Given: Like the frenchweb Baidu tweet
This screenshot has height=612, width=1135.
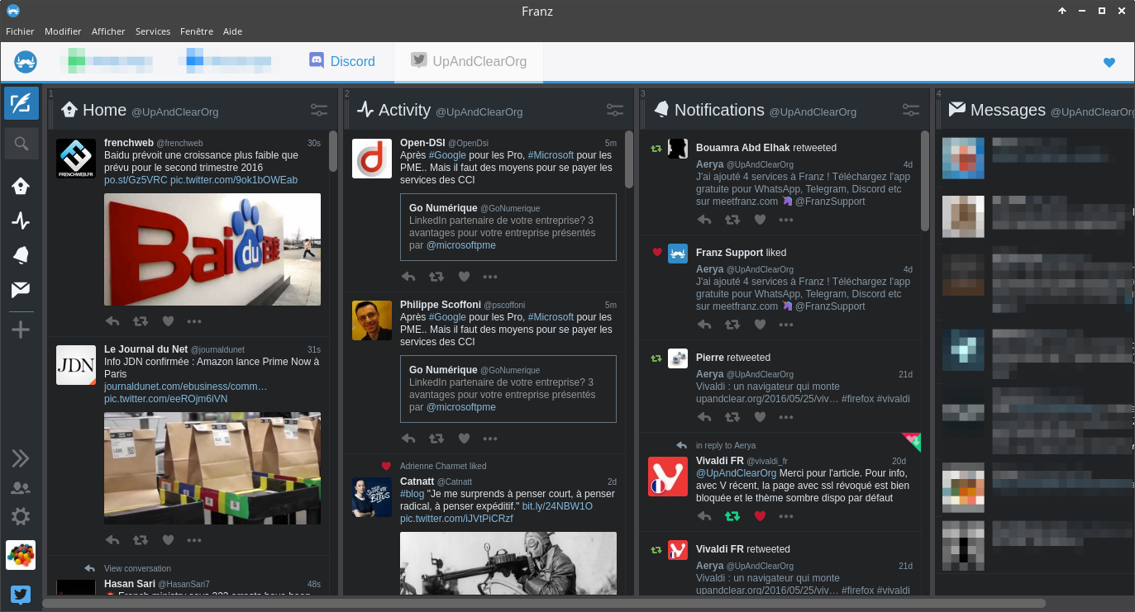Looking at the screenshot, I should (168, 321).
